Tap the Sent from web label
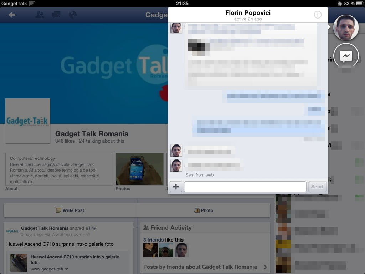This screenshot has height=274, width=365. tap(200, 175)
